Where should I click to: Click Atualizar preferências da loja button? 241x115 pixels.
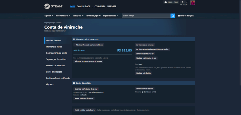(146, 58)
